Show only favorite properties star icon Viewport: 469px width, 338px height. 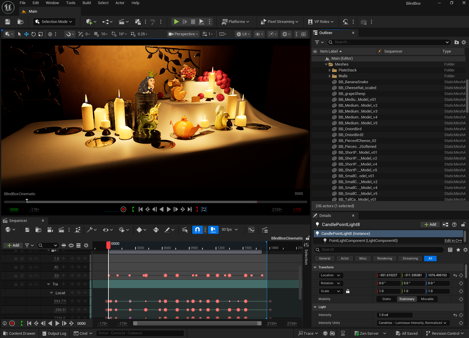[458, 250]
